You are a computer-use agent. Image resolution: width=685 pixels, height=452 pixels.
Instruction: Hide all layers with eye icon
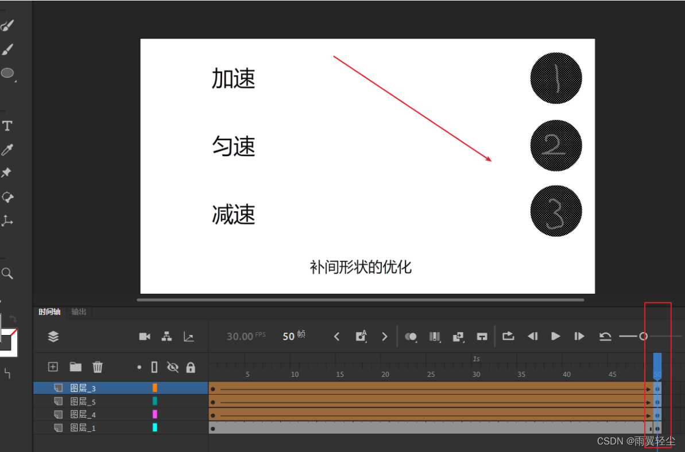[173, 367]
